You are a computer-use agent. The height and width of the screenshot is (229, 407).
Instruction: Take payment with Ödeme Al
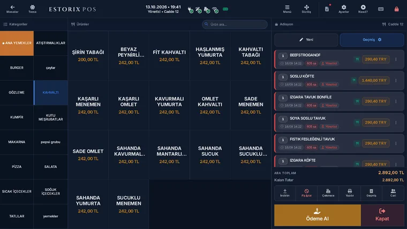(x=318, y=215)
